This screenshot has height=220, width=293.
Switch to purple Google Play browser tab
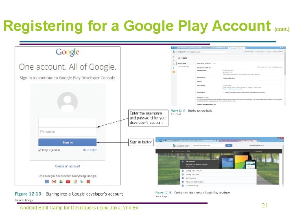229,141
